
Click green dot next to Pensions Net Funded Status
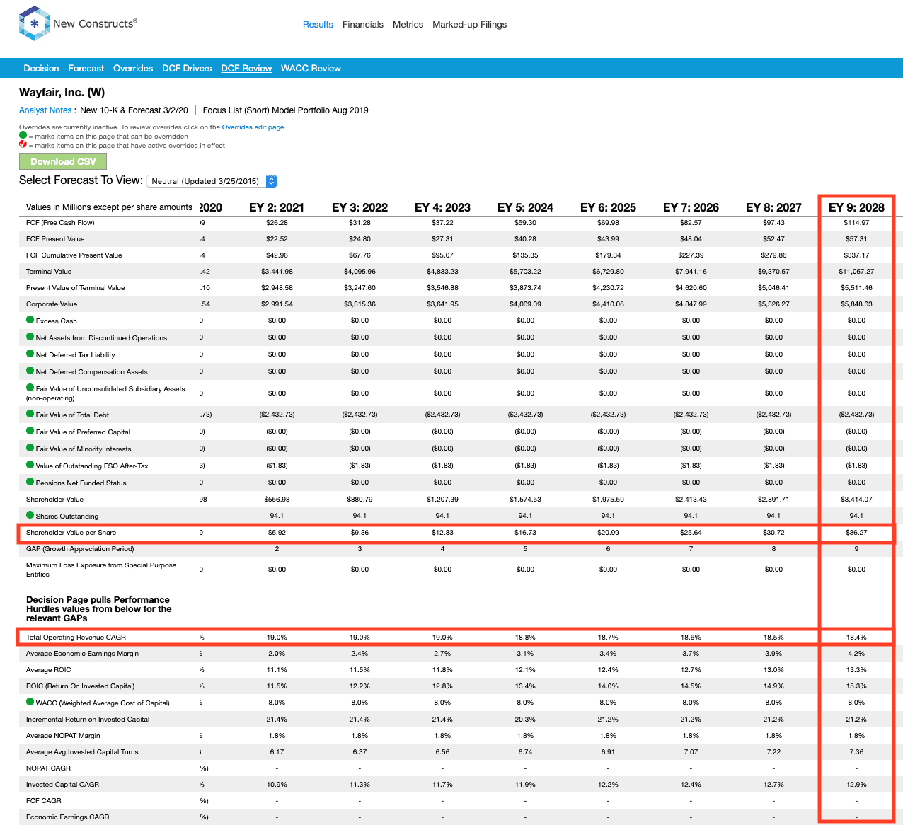point(30,482)
